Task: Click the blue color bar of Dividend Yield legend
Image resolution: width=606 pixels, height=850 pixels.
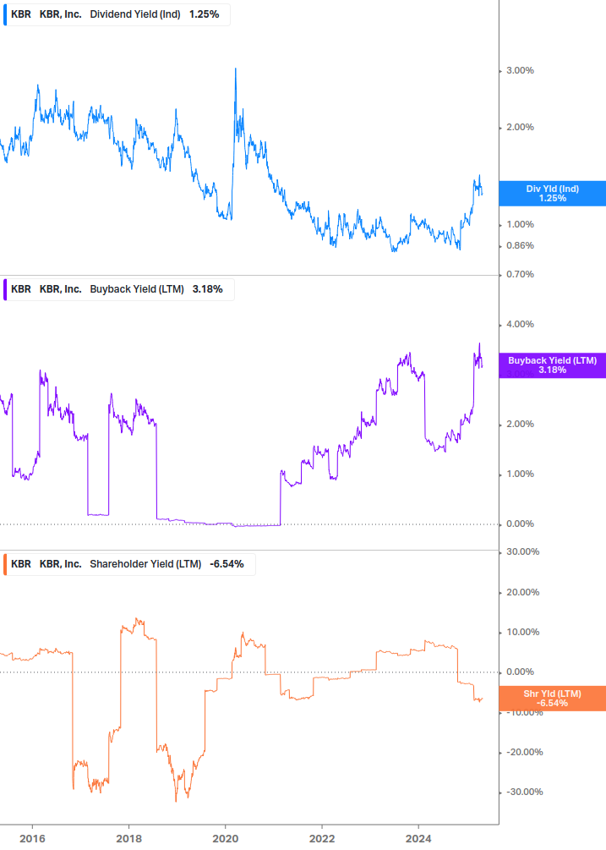Action: click(5, 14)
